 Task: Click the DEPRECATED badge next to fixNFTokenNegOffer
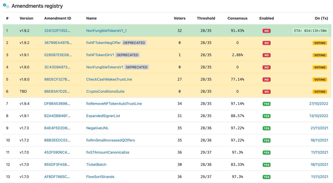tap(134, 43)
